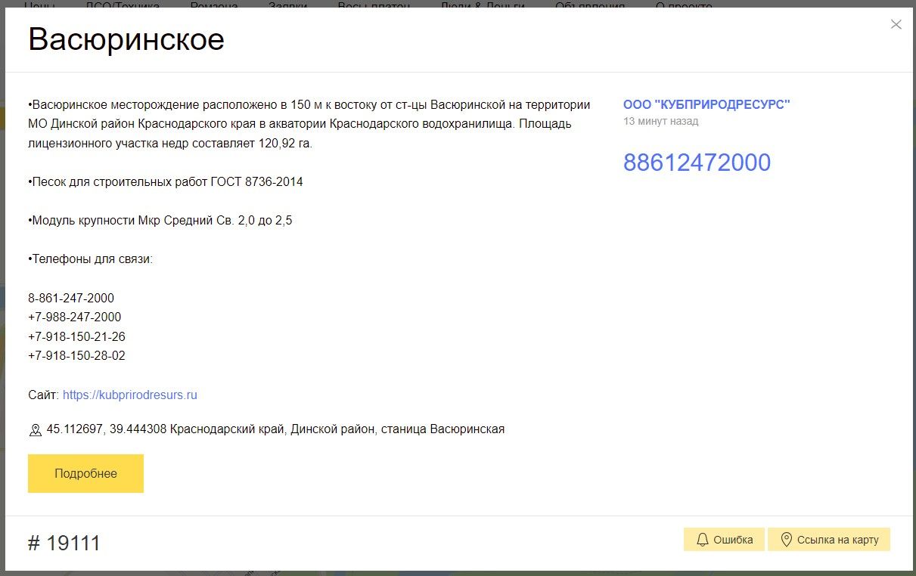Viewport: 916px width, 576px height.
Task: Click the map pin icon on Ссылка на карту
Action: pos(786,540)
